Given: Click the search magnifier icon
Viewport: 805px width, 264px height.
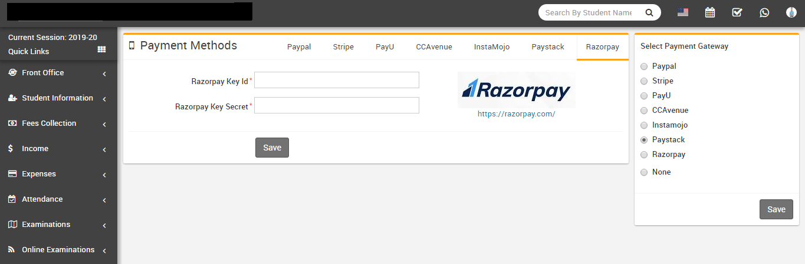Looking at the screenshot, I should (649, 12).
